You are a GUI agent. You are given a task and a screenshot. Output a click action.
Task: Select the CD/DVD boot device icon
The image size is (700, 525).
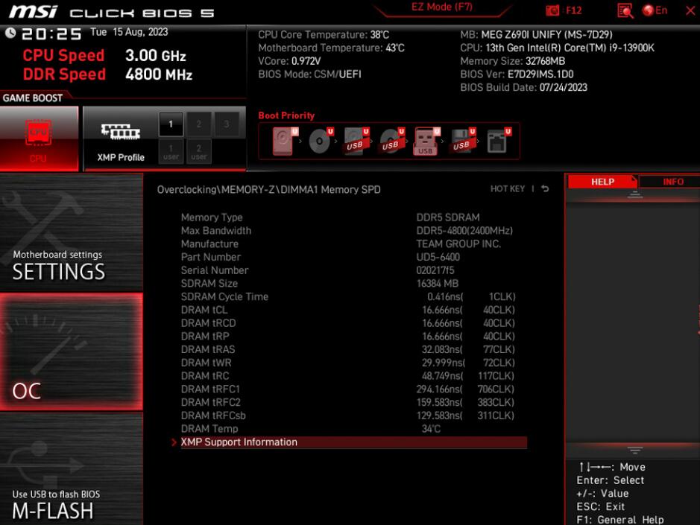tap(321, 140)
